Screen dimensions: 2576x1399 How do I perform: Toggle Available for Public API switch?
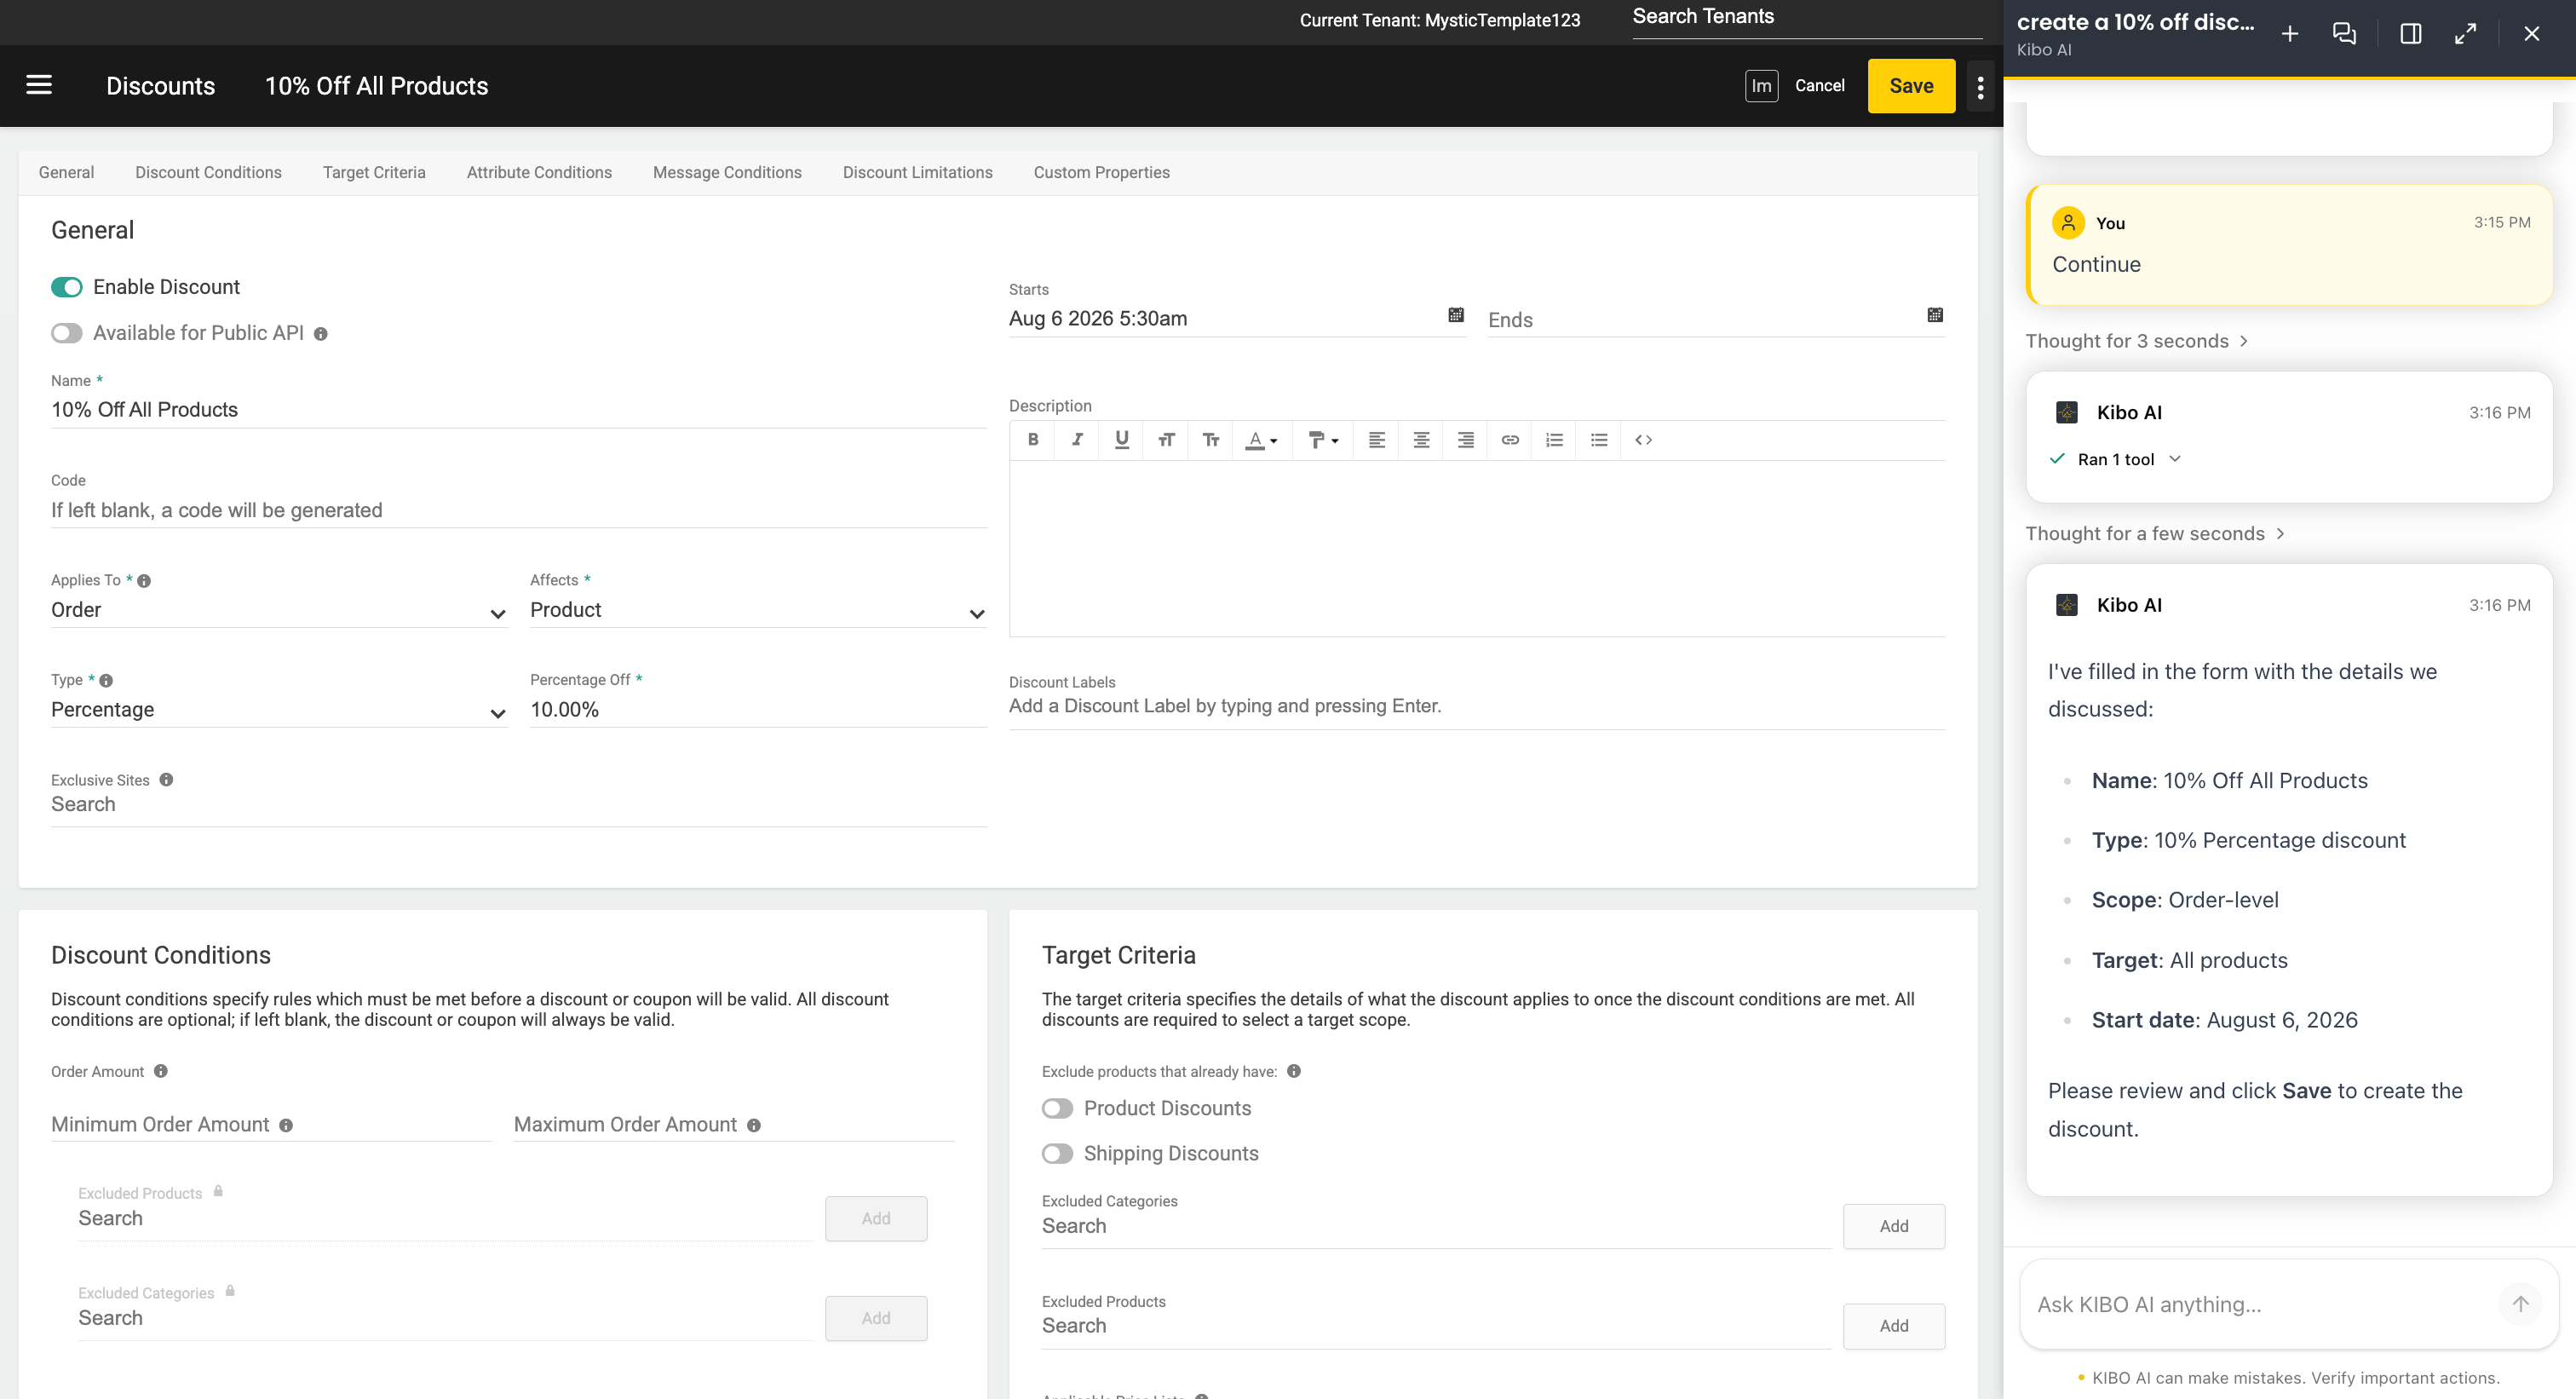67,333
